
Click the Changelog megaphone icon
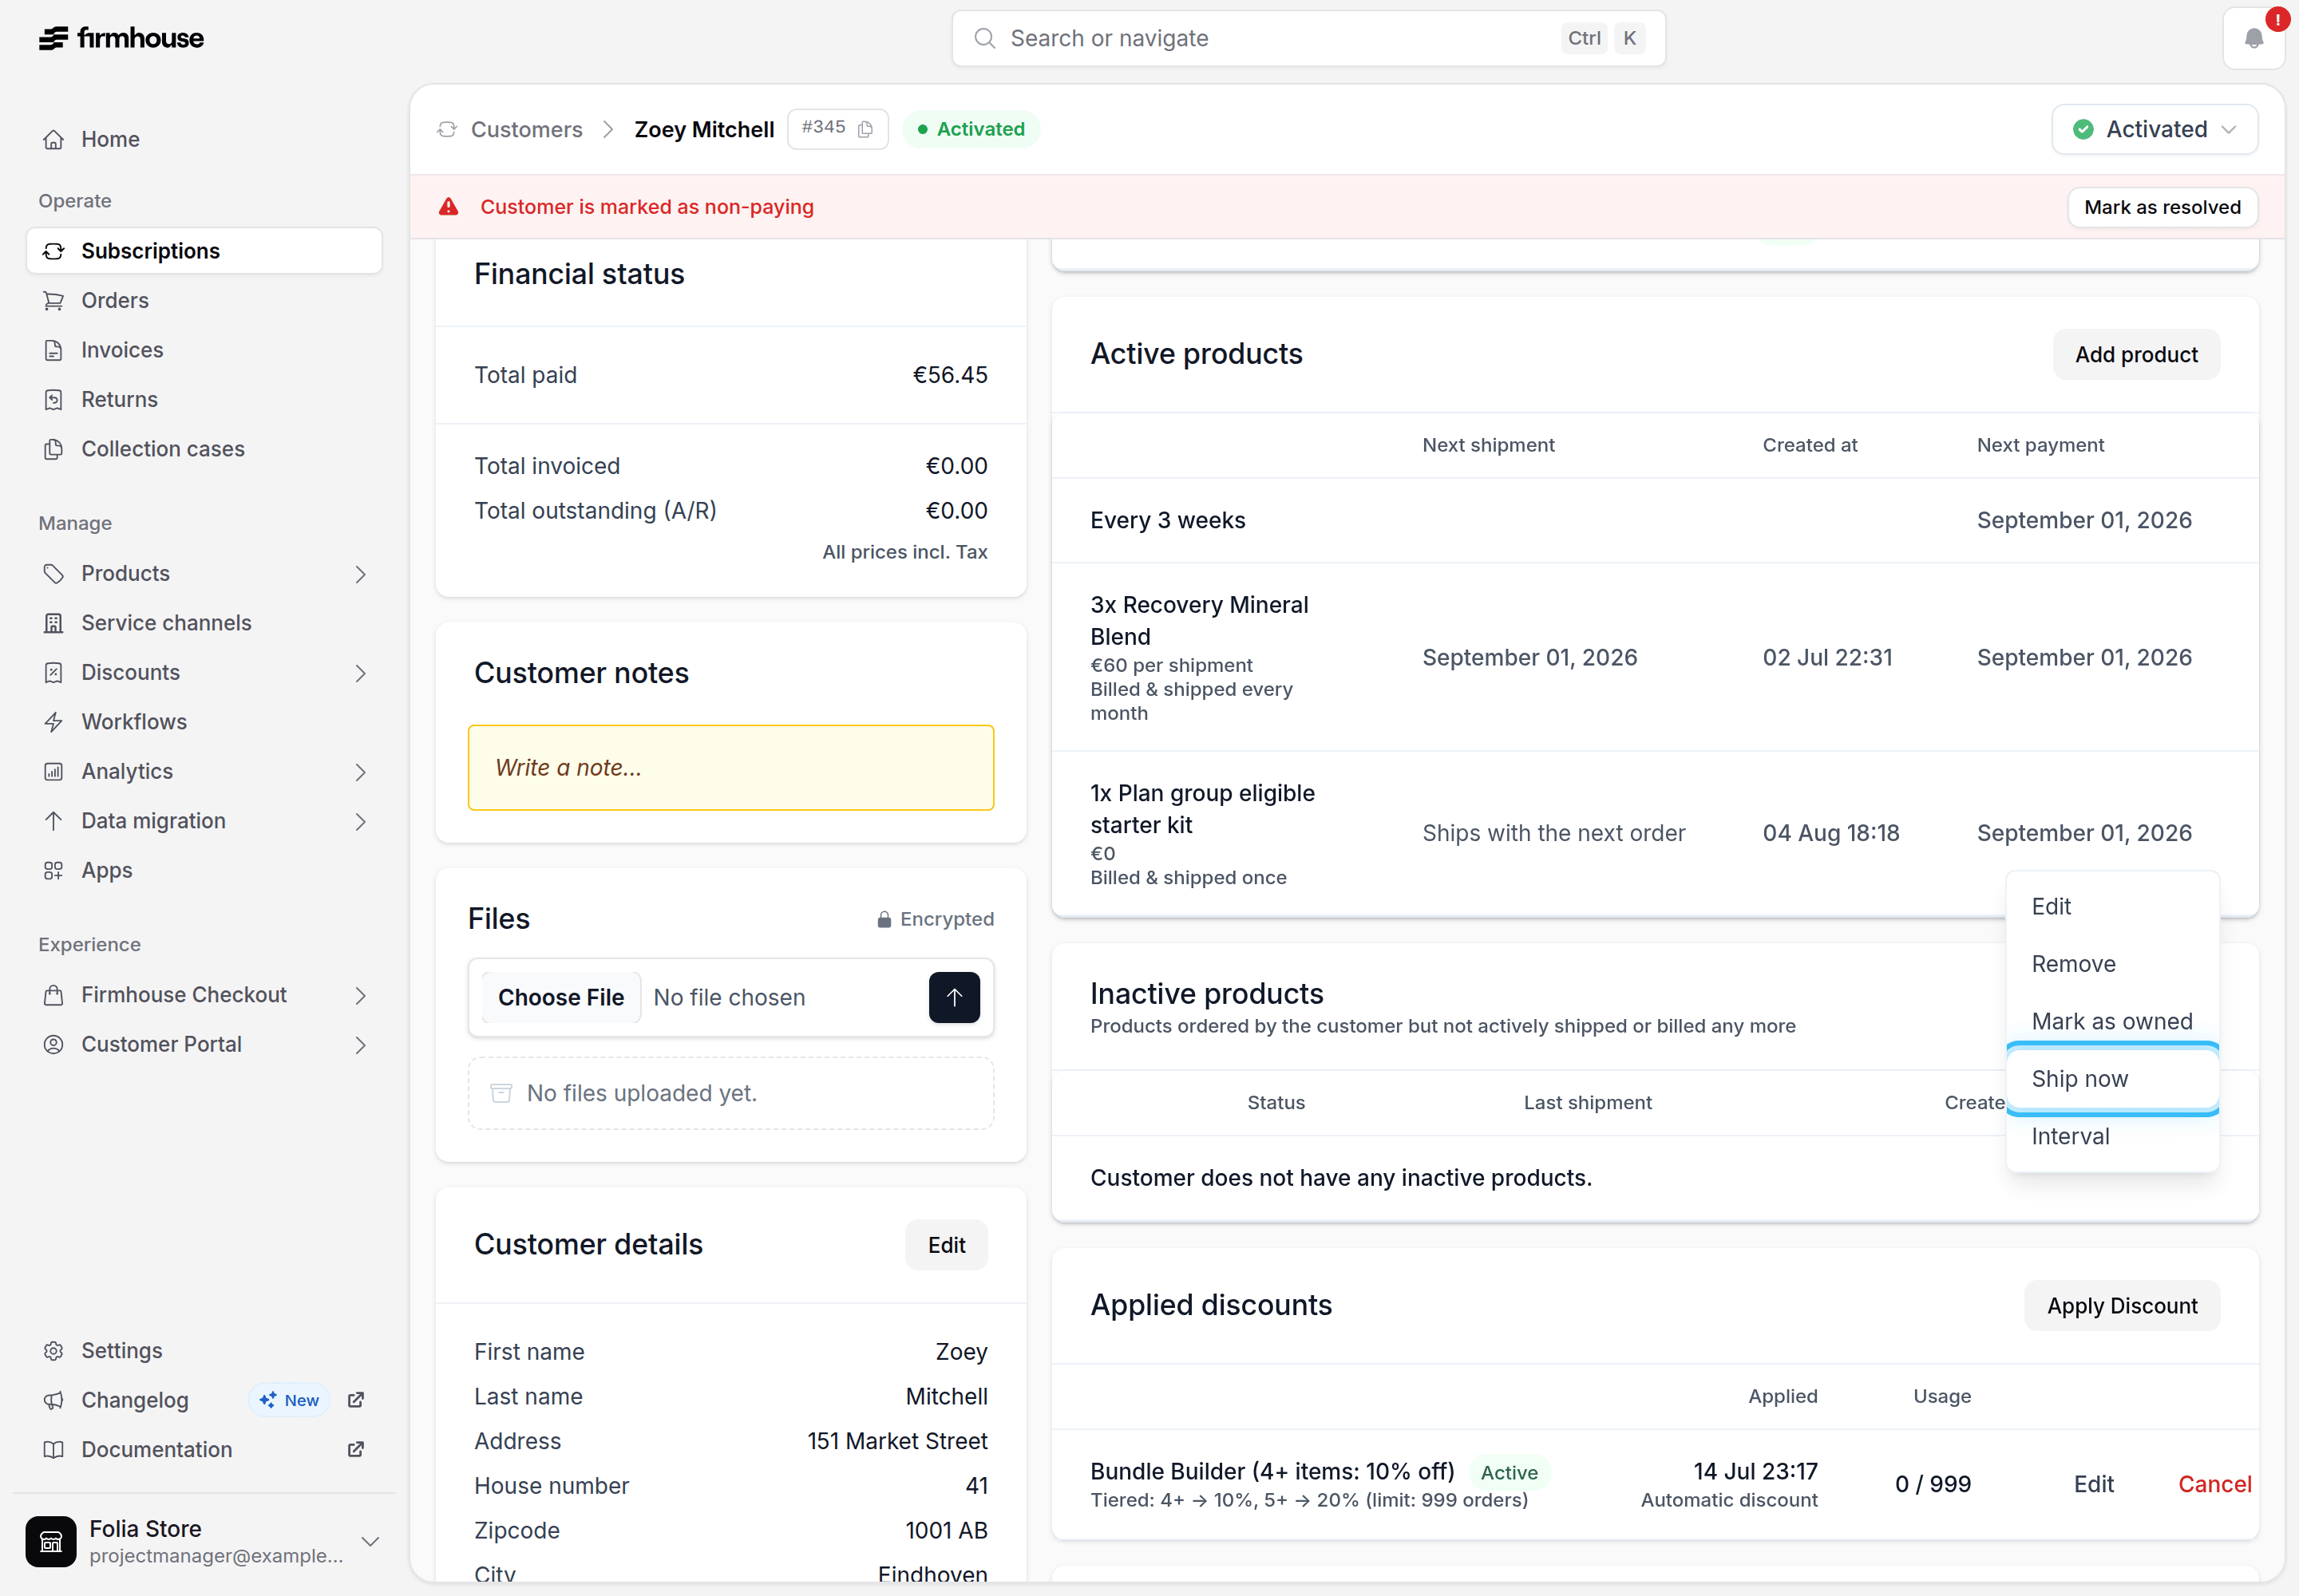54,1400
